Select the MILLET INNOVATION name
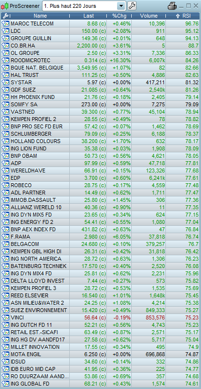The image size is (201, 389). point(35,347)
